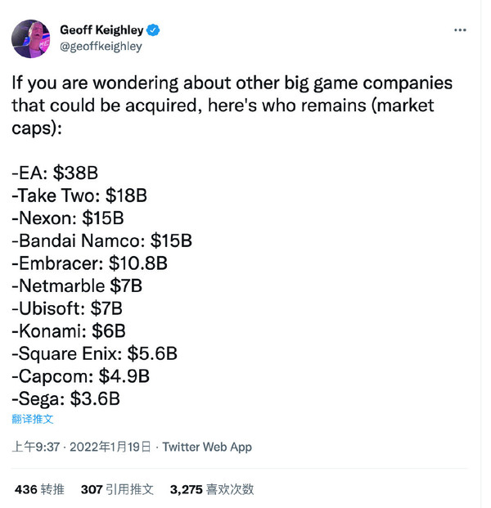Viewport: 491px width, 508px height.
Task: Click Geoff Keighley's profile avatar
Action: [x=31, y=38]
